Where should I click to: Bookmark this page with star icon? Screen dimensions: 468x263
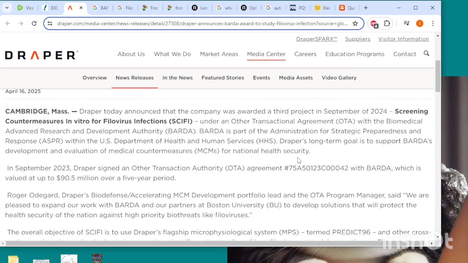(355, 23)
